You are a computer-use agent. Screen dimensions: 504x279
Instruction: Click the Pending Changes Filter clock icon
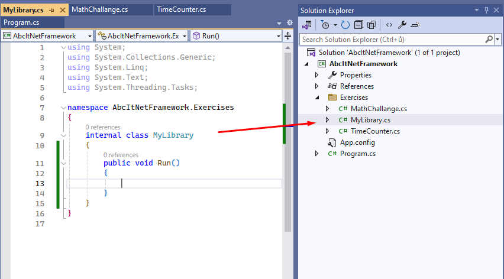point(325,25)
